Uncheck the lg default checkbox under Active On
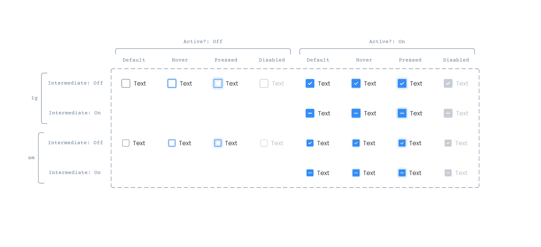The image size is (541, 247). point(310,83)
